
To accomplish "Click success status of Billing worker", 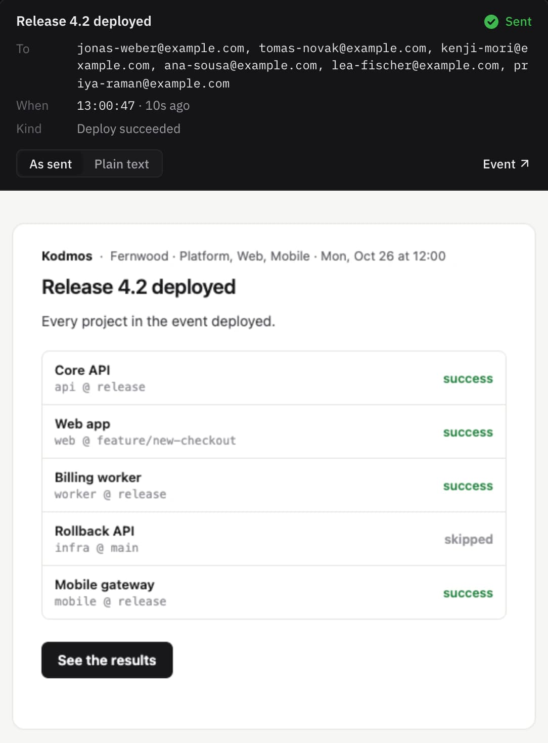I will click(x=468, y=486).
